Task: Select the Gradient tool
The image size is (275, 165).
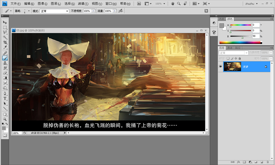Action: click(5, 78)
